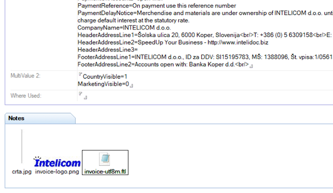Click the 'charge default interest at the statutory rate.' line
Viewport: 333px width, 193px height.
(x=133, y=20)
